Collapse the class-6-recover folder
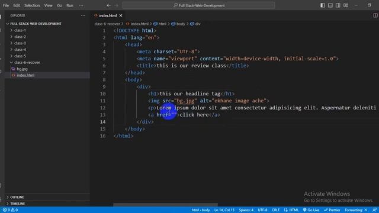The width and height of the screenshot is (379, 213). point(27,62)
